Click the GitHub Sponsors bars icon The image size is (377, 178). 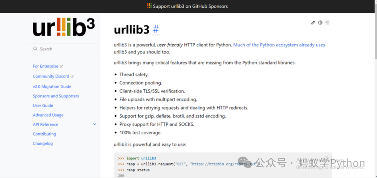tap(149, 6)
